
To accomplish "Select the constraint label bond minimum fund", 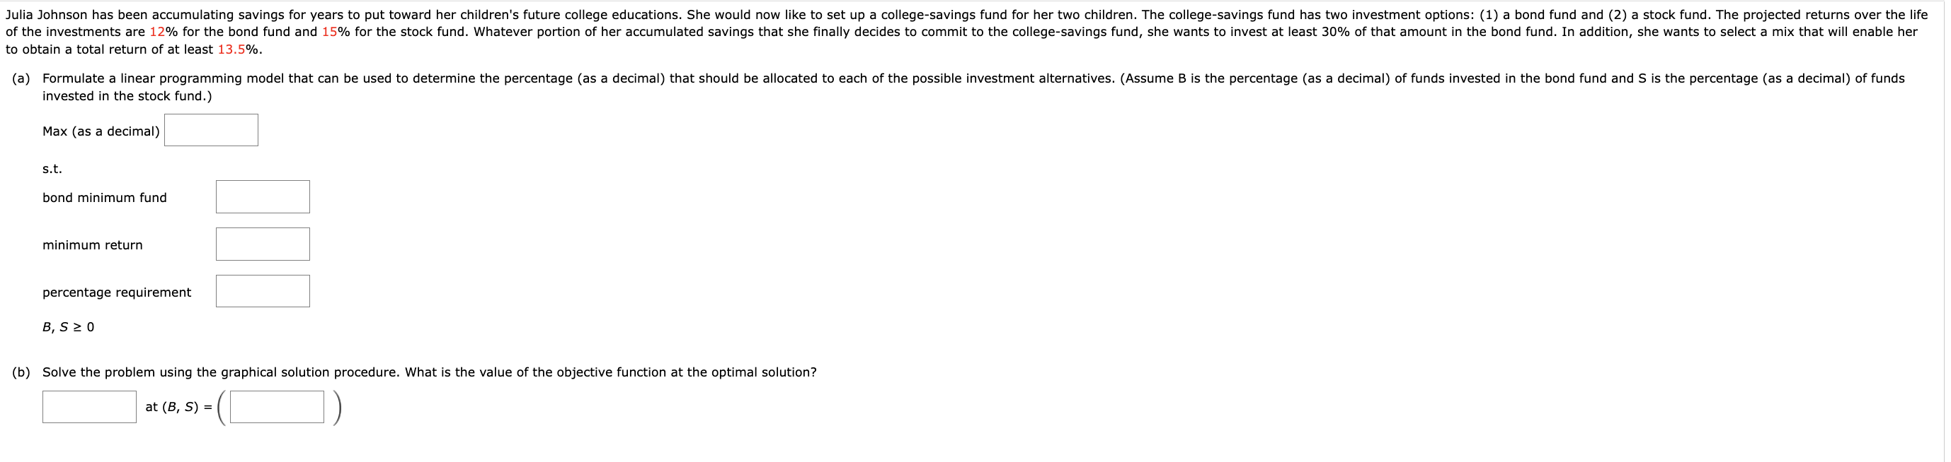I will pos(105,197).
